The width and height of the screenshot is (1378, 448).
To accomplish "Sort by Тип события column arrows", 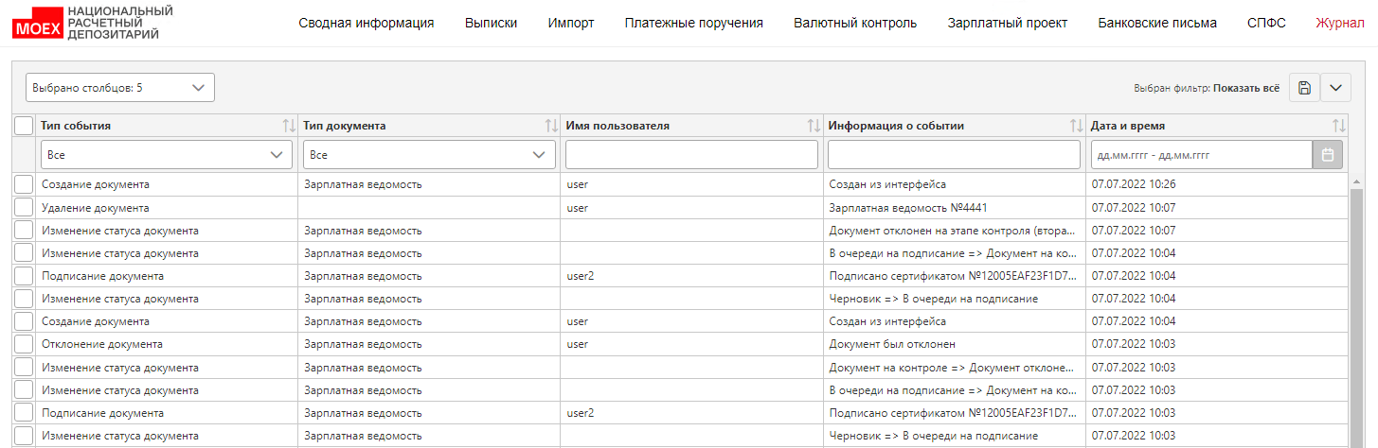I will [289, 126].
